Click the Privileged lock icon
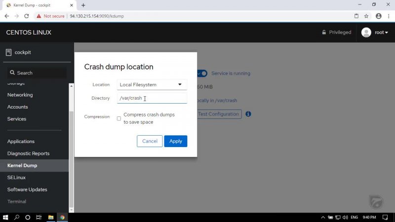This screenshot has width=395, height=222. pos(324,33)
